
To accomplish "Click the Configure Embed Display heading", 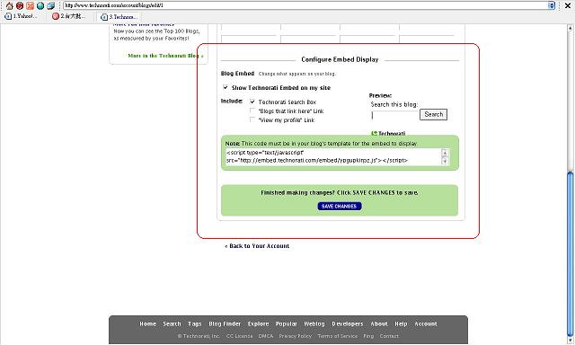I will (340, 59).
